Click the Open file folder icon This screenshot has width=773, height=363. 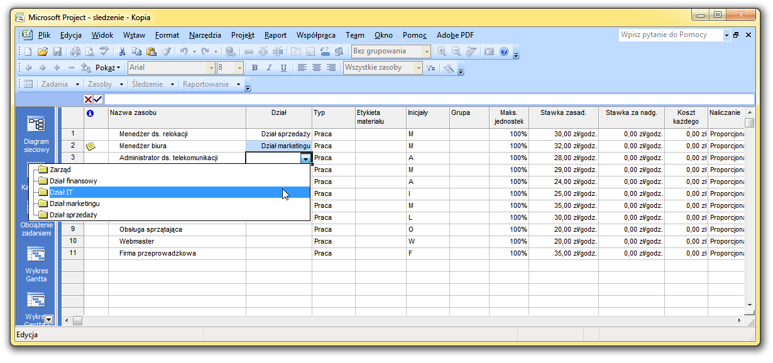tap(43, 51)
